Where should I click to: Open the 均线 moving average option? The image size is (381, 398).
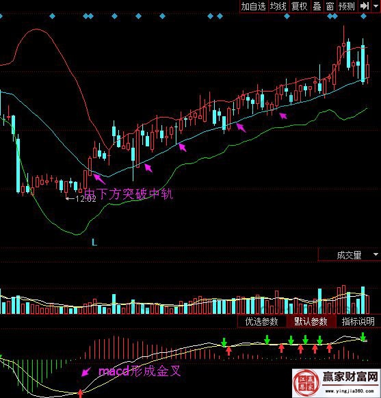(278, 6)
